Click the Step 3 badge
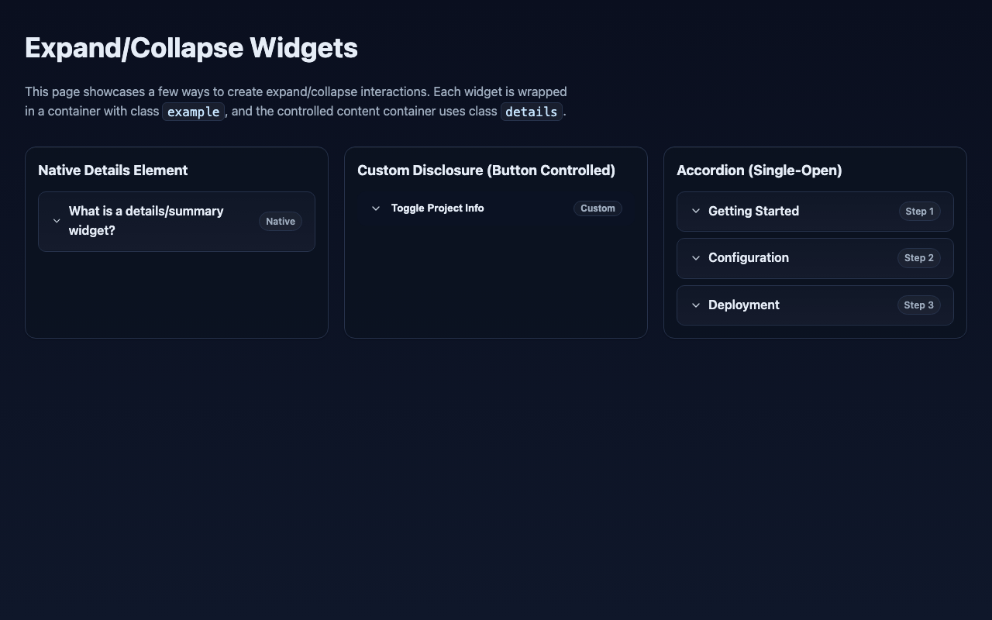992x620 pixels. tap(918, 305)
